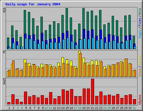Select day label "20" on the x-axis
143x111 pixels.
(x=88, y=108)
